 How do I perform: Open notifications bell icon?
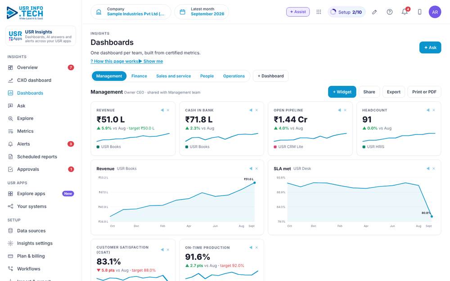pyautogui.click(x=405, y=12)
